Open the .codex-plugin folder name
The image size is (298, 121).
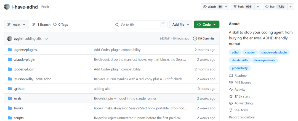(24, 69)
